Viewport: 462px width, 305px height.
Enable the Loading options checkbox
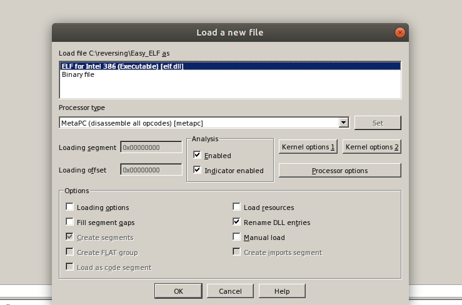70,207
